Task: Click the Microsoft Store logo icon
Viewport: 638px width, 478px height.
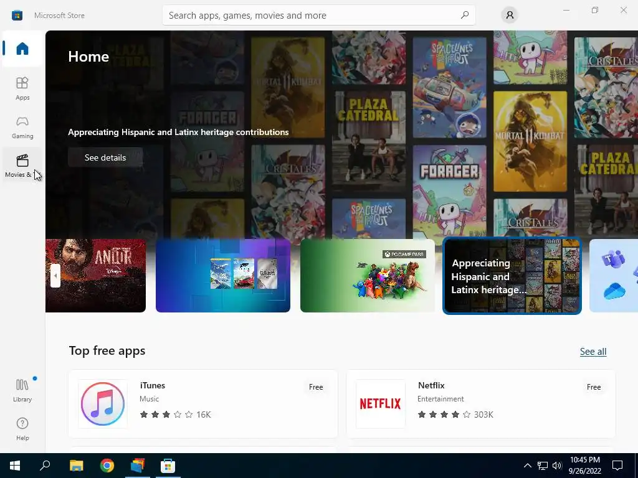Action: [x=17, y=16]
